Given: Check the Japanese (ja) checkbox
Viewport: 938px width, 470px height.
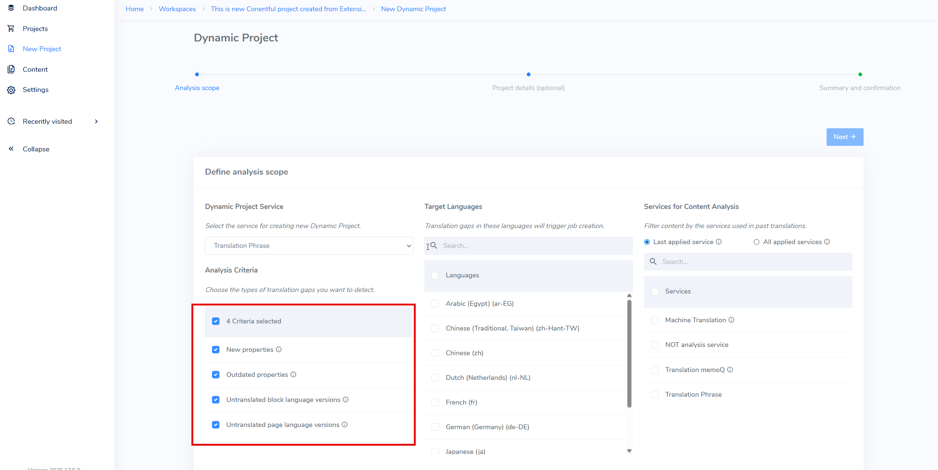Looking at the screenshot, I should (435, 451).
